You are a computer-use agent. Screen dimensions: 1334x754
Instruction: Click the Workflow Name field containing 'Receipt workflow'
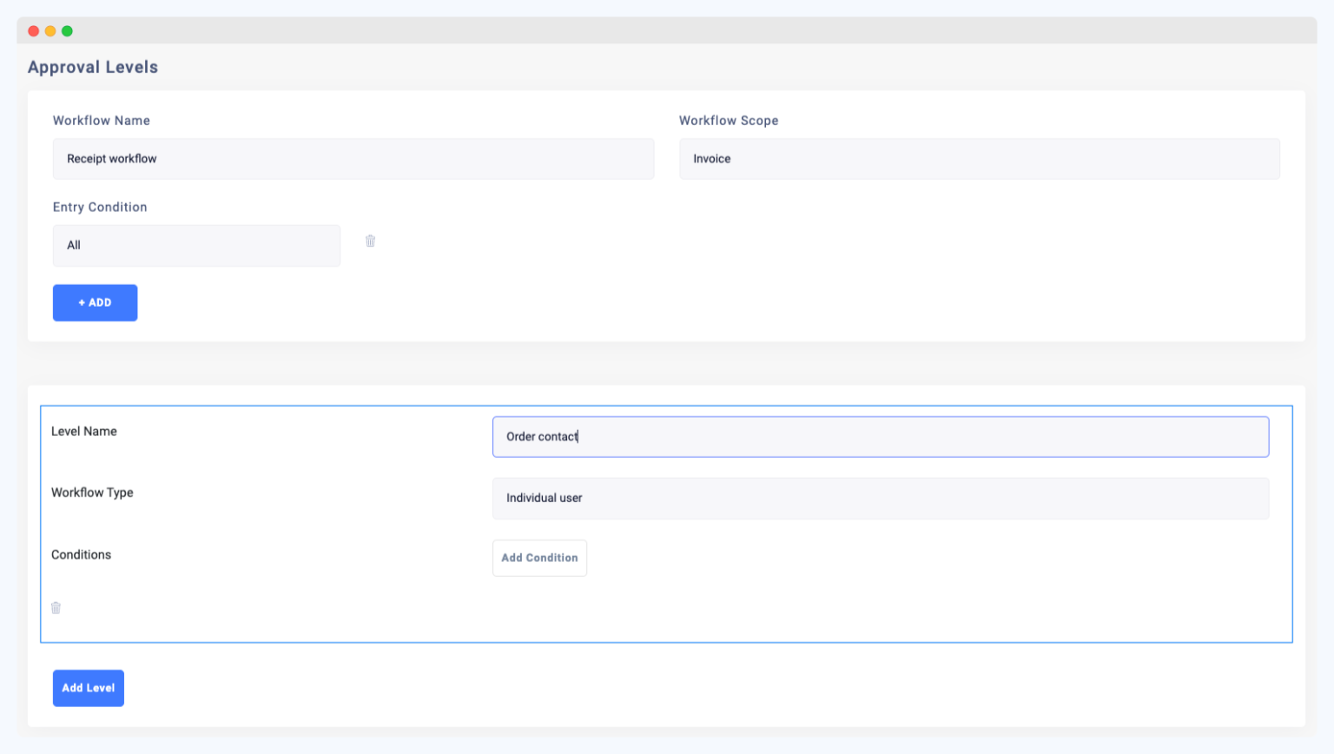pyautogui.click(x=353, y=159)
